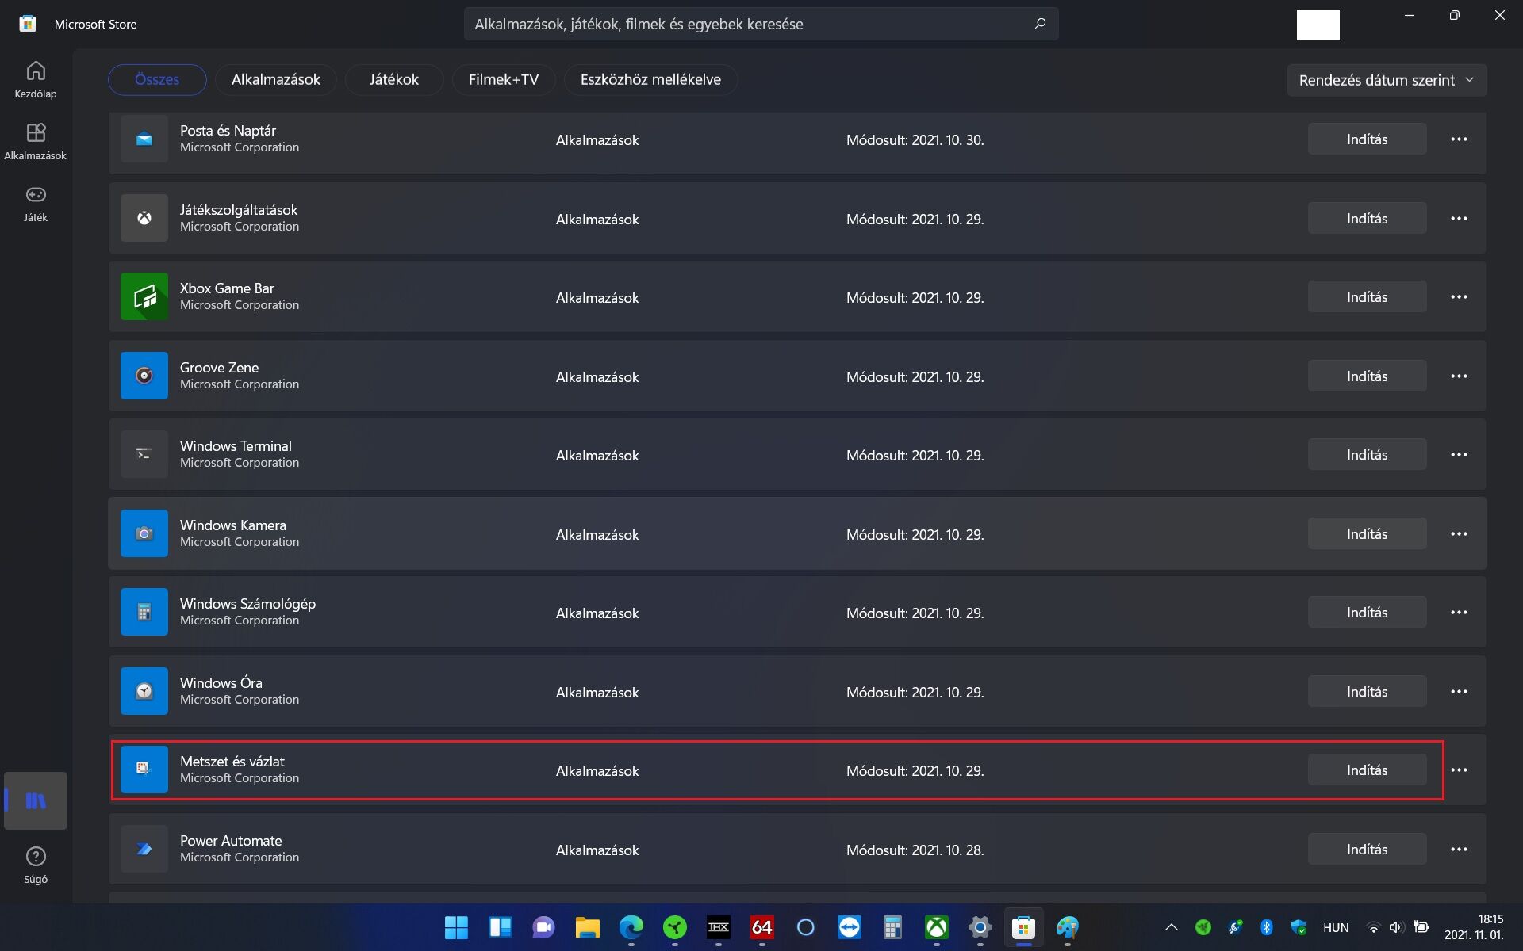Open File Explorer from taskbar
This screenshot has width=1523, height=951.
[x=587, y=927]
